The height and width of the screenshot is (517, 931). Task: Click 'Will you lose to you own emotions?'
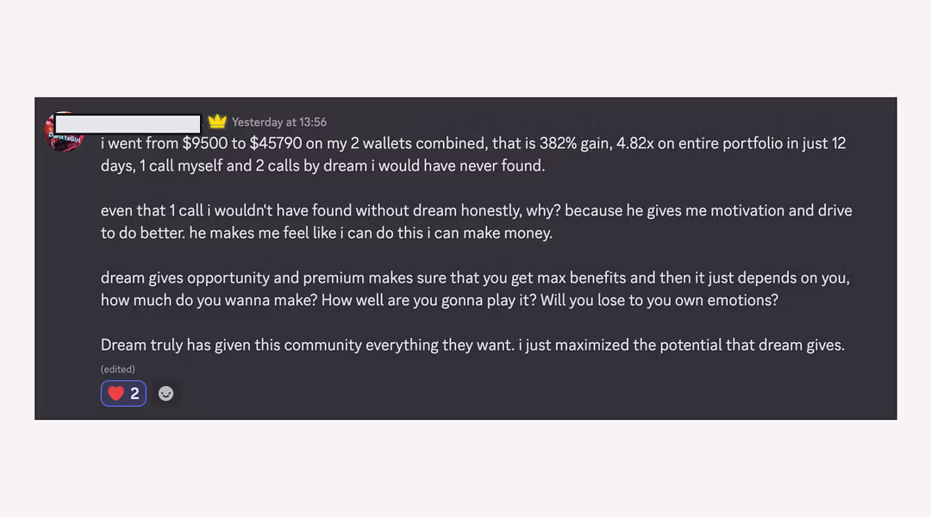point(659,301)
